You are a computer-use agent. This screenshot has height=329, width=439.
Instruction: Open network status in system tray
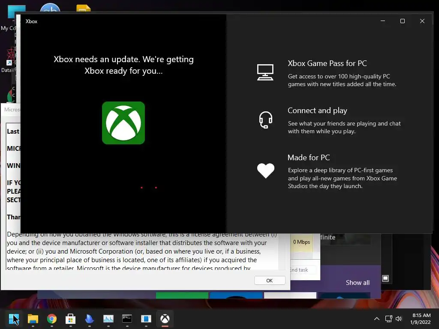pyautogui.click(x=388, y=319)
